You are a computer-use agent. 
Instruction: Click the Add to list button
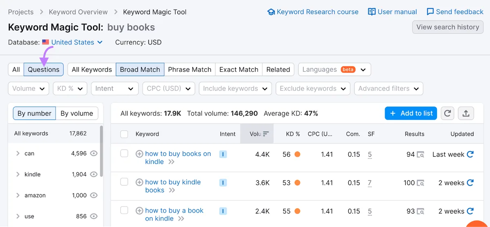[411, 113]
